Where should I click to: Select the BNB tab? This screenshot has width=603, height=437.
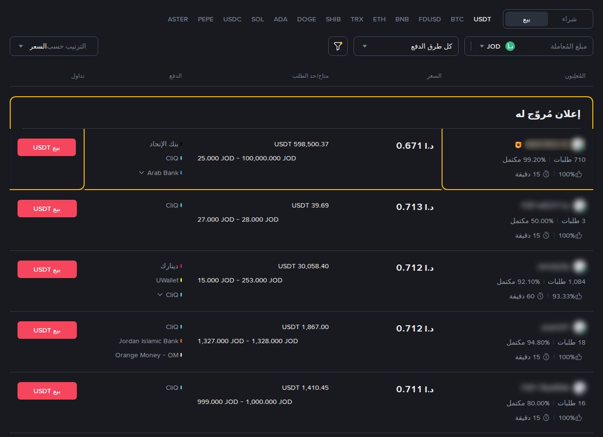pos(402,19)
